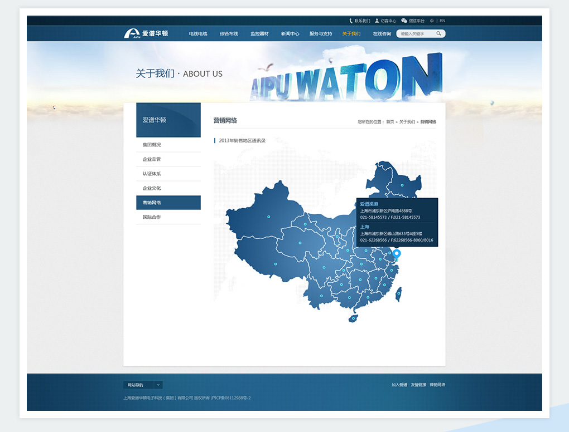
Task: Click the magnifier search icon
Action: point(438,33)
